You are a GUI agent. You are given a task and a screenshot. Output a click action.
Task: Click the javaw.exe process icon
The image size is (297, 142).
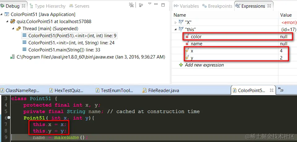pyautogui.click(x=12, y=57)
